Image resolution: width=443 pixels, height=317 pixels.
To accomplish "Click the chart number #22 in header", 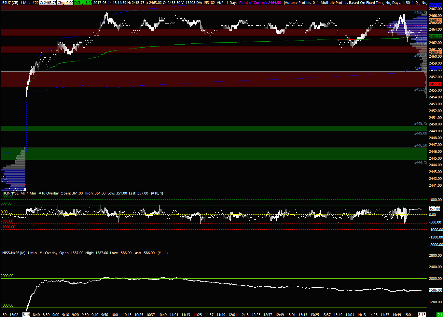I will coord(35,3).
